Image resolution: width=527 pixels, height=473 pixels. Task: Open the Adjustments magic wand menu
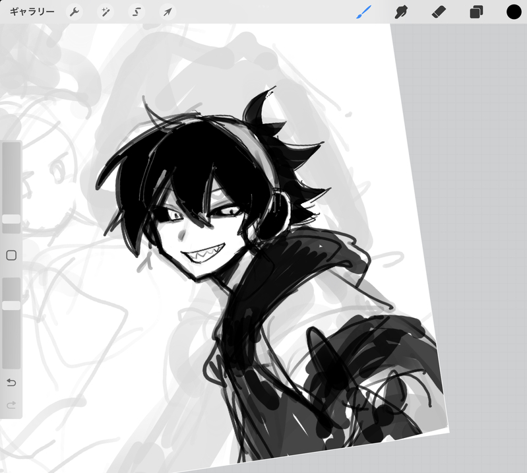[x=106, y=13]
